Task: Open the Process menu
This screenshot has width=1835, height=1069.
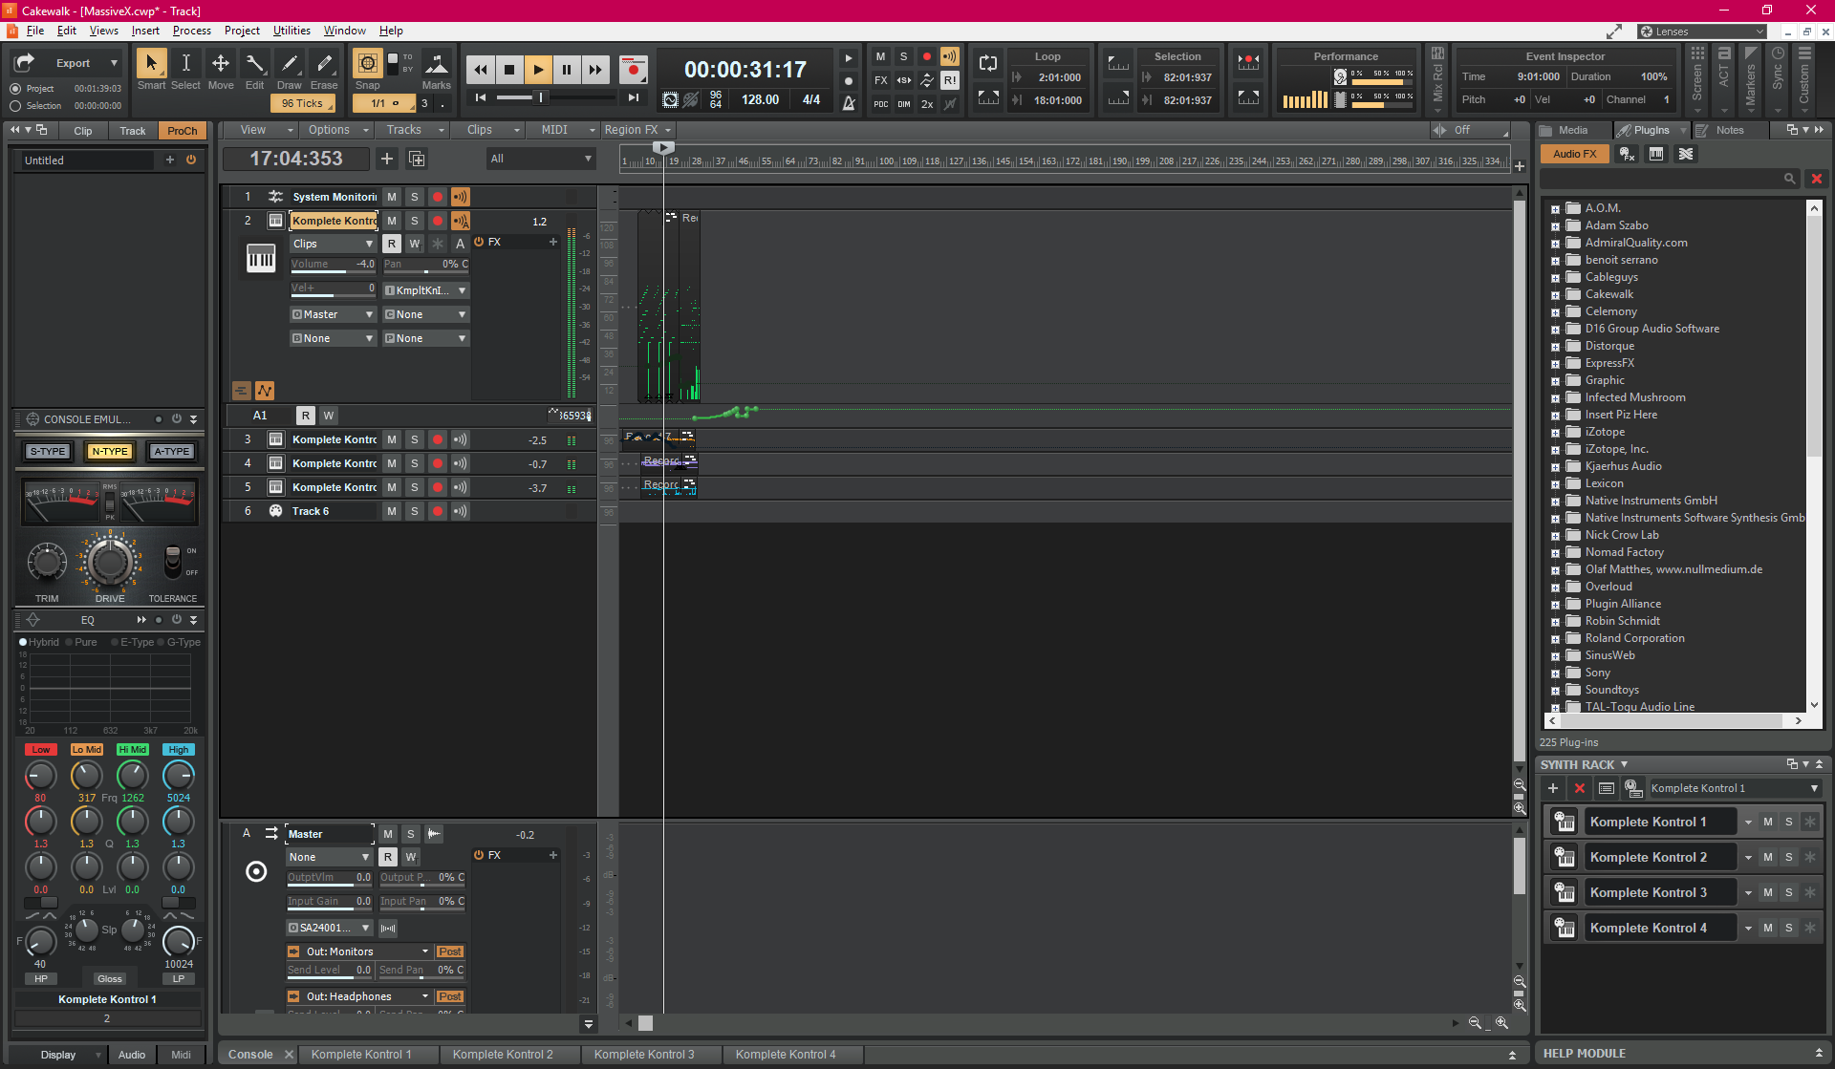Action: pos(191,31)
